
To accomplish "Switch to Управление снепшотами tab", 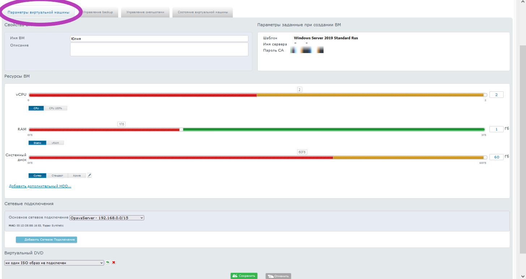I will 145,12.
